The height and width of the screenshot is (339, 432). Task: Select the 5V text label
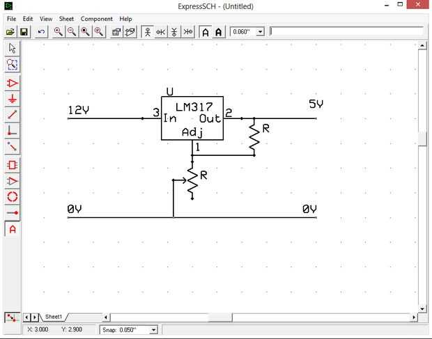coord(316,104)
